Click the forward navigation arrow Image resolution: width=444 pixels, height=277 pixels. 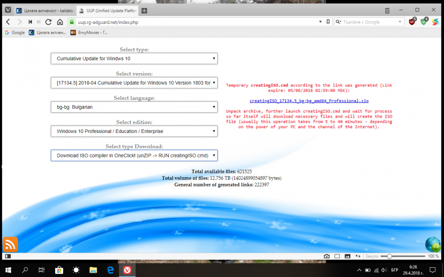point(20,22)
